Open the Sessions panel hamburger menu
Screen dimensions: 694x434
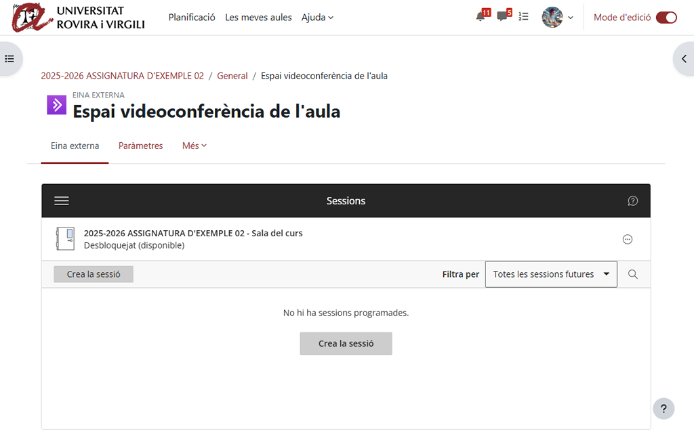coord(62,200)
